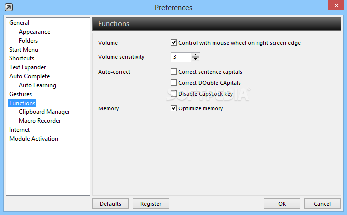Open Macro Recorder settings
The width and height of the screenshot is (347, 215).
[40, 121]
